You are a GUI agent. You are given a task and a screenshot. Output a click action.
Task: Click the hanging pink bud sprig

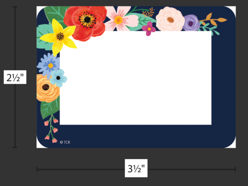pos(52,129)
